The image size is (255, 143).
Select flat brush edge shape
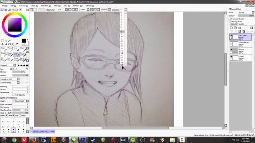[x=27, y=65]
